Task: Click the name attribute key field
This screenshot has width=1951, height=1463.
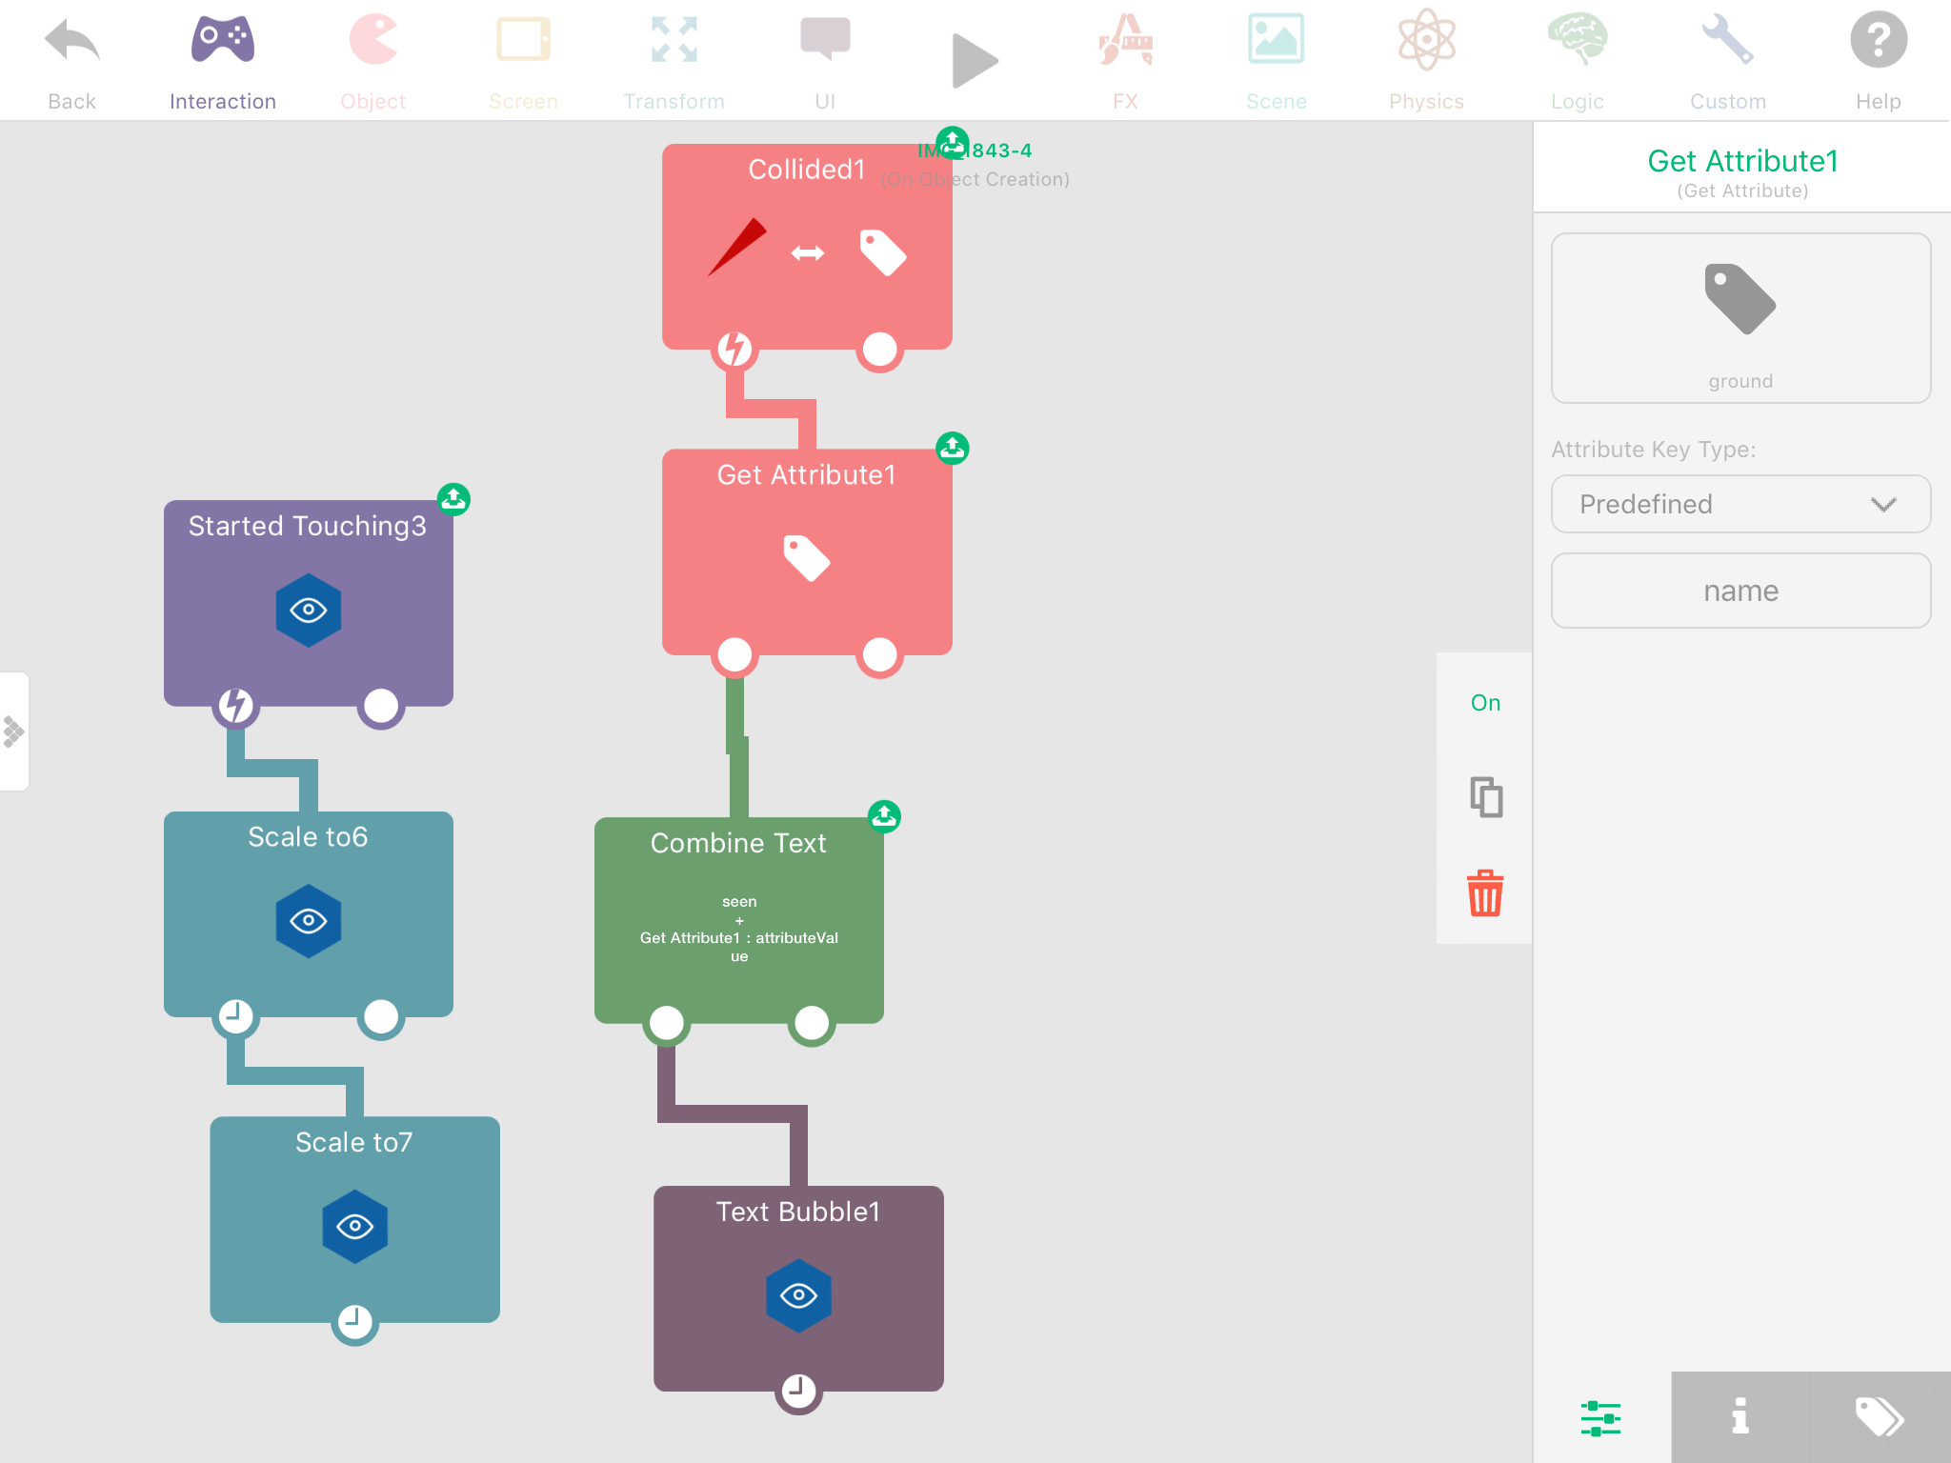Action: pos(1740,591)
